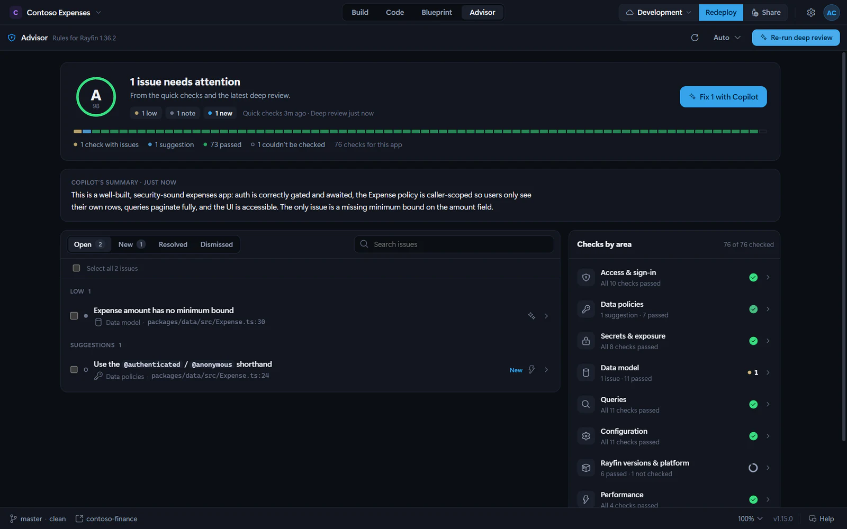Viewport: 847px width, 529px height.
Task: Expand the Data model area chevron
Action: pos(768,372)
